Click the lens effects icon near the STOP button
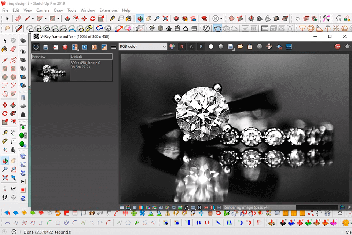Image resolution: width=352 pixels, height=235 pixels. [346, 47]
